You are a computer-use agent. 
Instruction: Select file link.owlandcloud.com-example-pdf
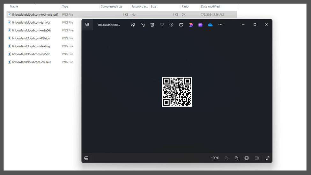tap(35, 14)
